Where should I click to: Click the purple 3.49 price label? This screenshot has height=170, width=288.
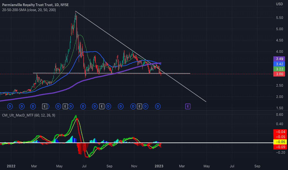click(279, 59)
